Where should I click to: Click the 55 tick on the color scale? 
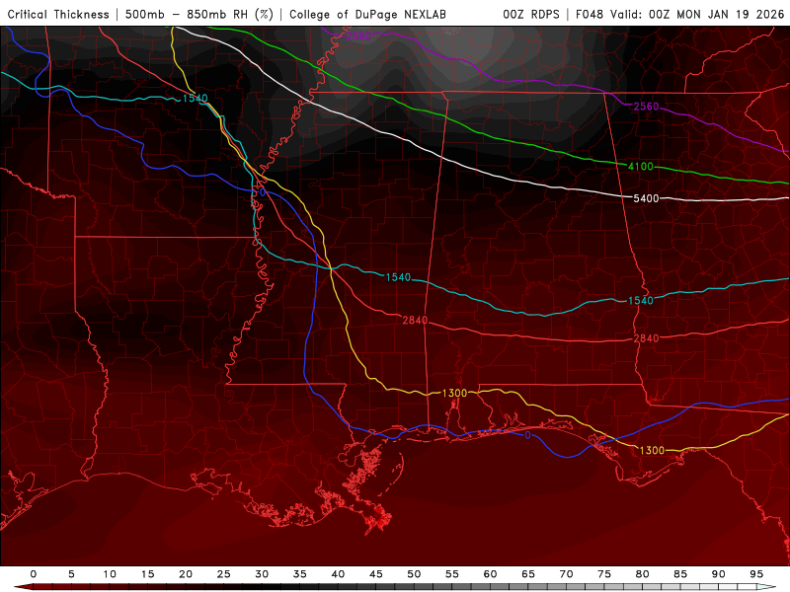452,574
